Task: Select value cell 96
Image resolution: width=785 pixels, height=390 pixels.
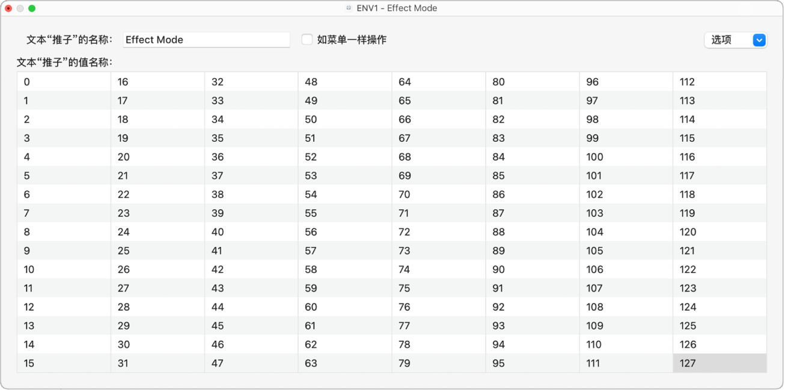Action: [x=626, y=82]
